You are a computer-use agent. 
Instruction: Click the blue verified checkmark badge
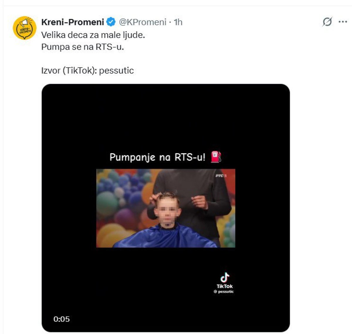(111, 22)
